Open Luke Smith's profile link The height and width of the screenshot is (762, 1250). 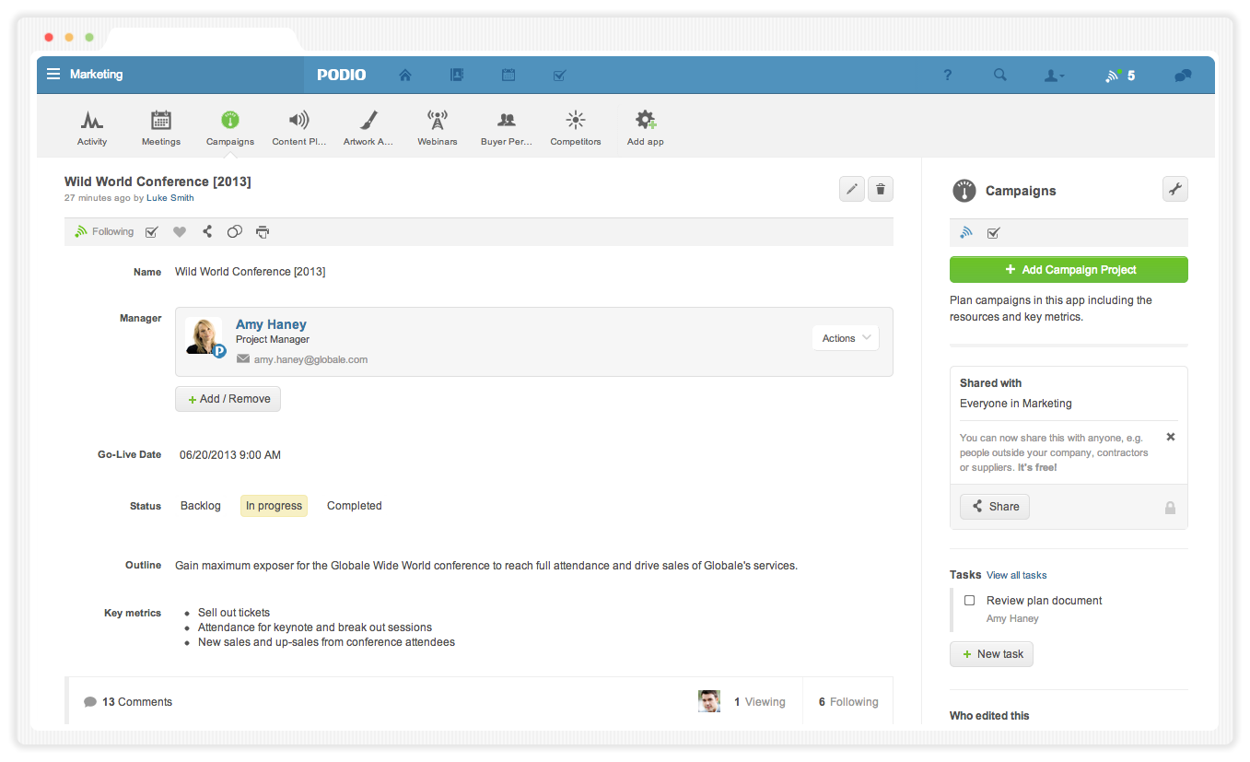coord(170,198)
